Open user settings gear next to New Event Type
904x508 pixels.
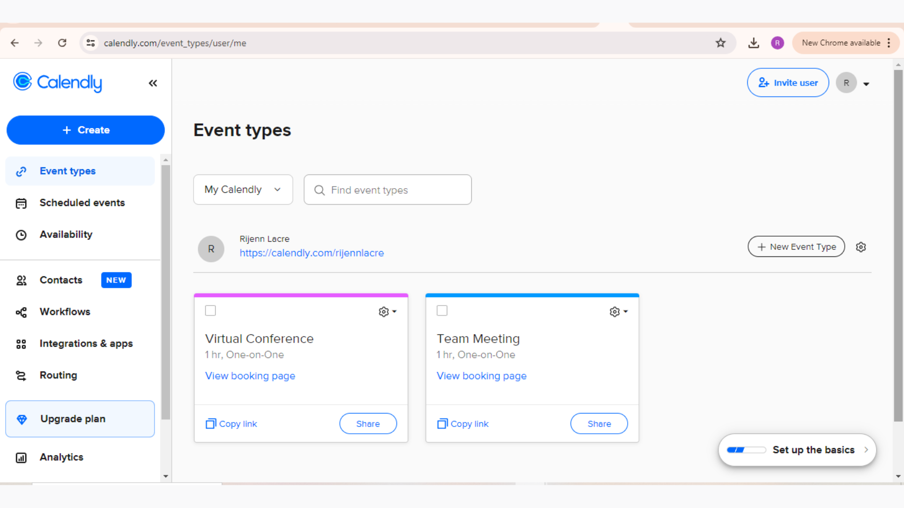click(861, 247)
